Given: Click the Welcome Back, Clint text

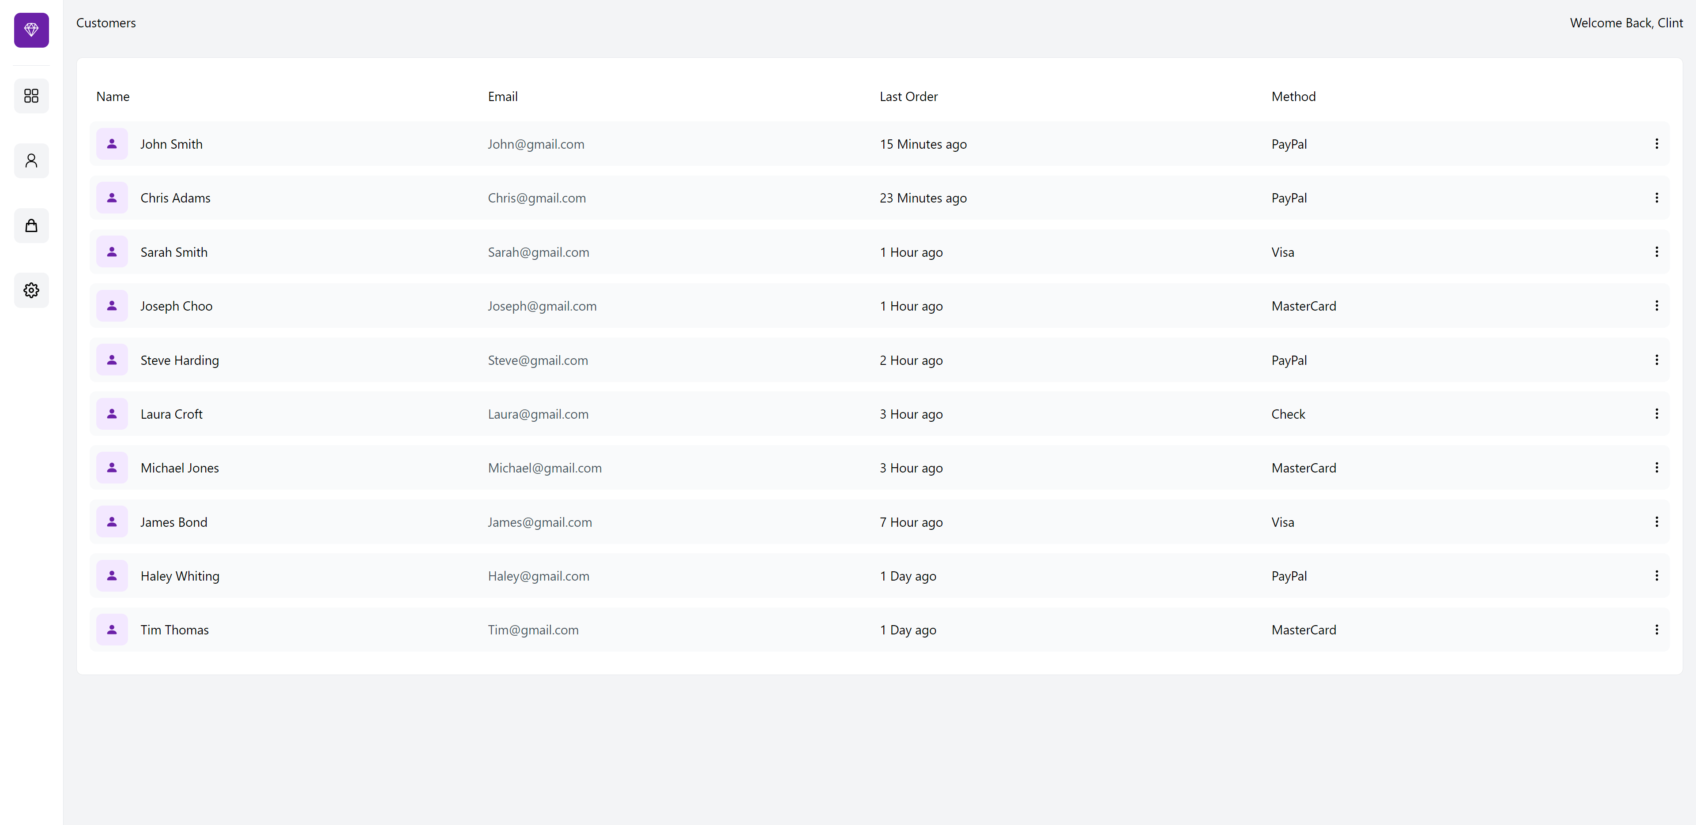Looking at the screenshot, I should (1625, 23).
